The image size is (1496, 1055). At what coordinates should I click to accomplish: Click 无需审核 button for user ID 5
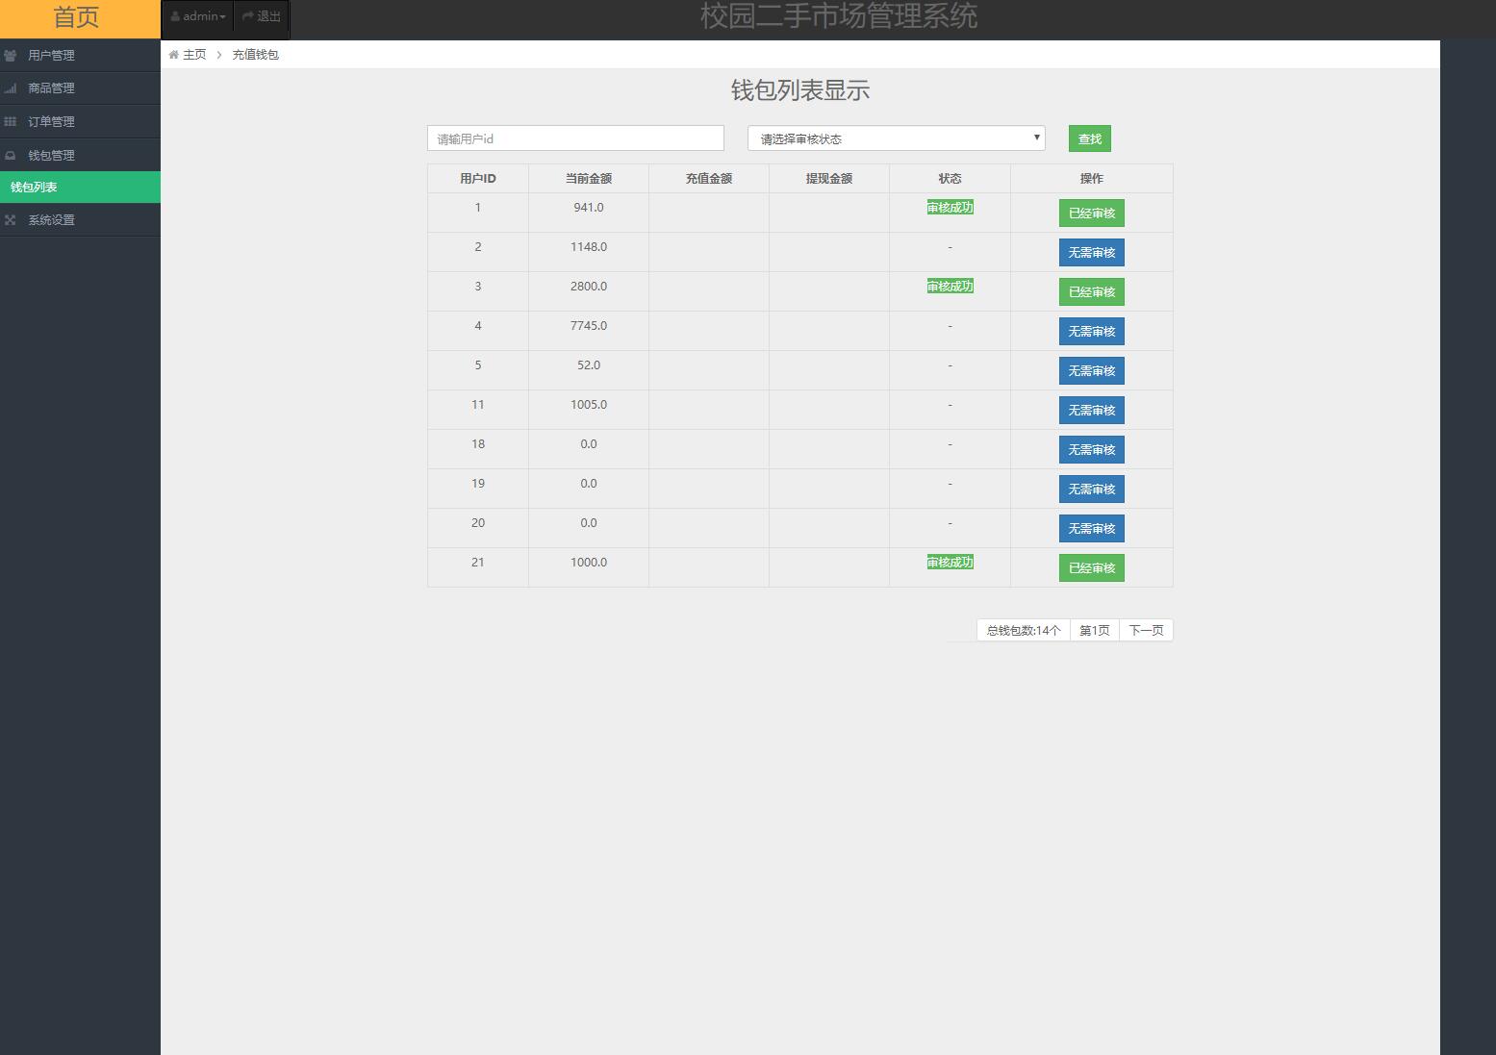[1092, 371]
